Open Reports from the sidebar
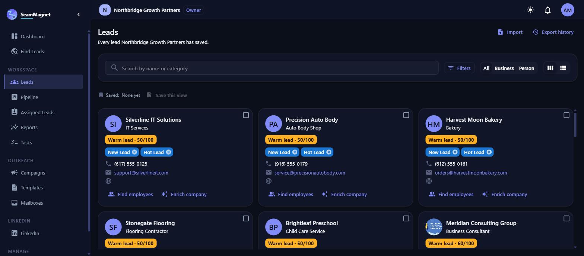Image resolution: width=584 pixels, height=256 pixels. (43, 127)
